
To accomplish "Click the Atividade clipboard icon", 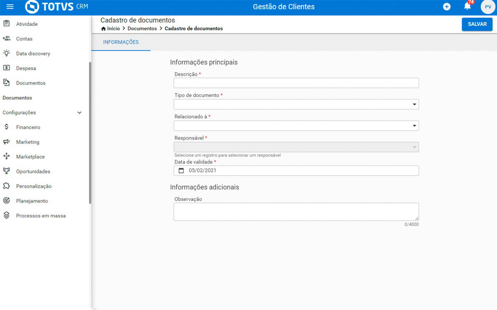I will 7,24.
